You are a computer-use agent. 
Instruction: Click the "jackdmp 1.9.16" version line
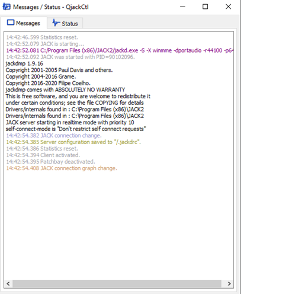tap(24, 63)
